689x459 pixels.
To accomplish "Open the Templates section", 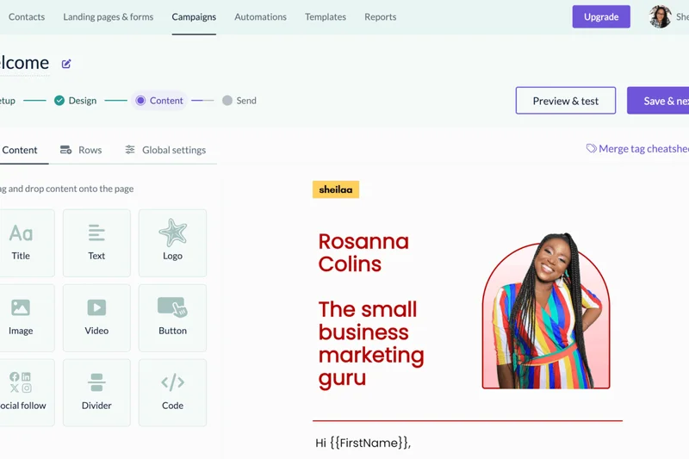I will pyautogui.click(x=326, y=16).
